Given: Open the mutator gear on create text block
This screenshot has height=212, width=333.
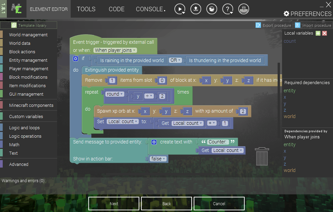Looking at the screenshot, I should click(x=154, y=142).
